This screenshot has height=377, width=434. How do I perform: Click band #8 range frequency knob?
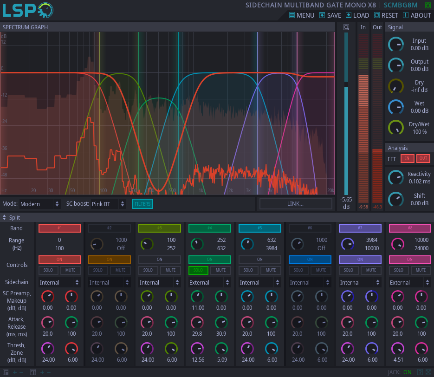tap(397, 244)
